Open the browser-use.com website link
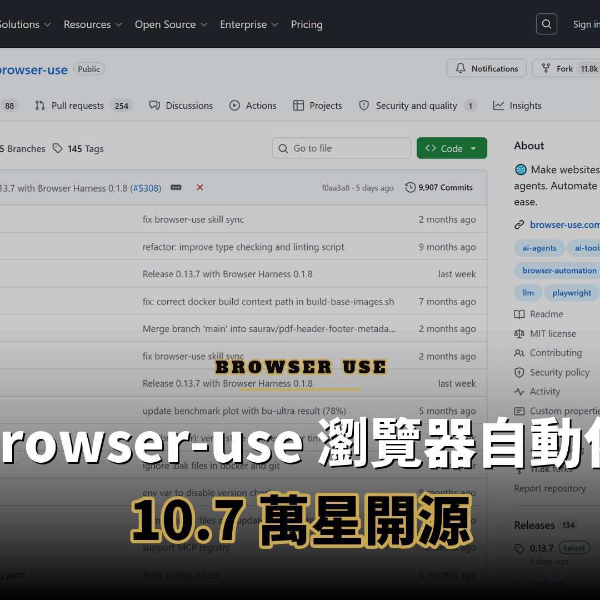The width and height of the screenshot is (600, 600). [x=565, y=224]
